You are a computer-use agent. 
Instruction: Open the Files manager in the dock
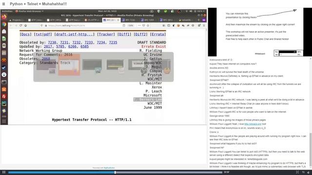point(4,53)
